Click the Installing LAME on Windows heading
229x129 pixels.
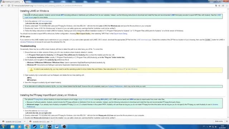[34, 11]
